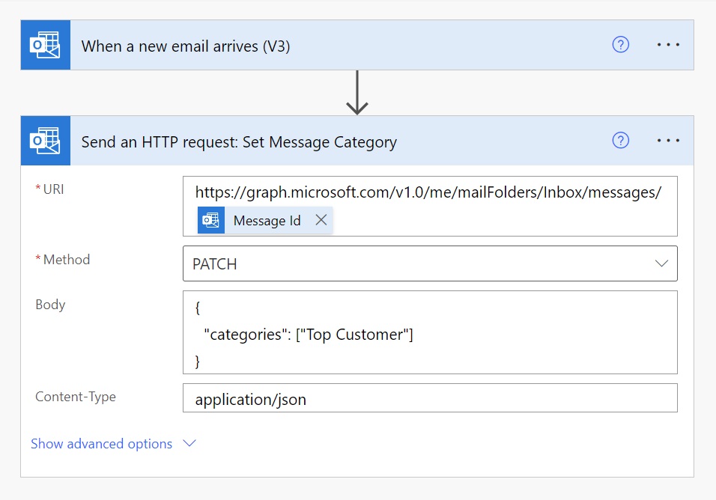Open the trigger card's ellipsis menu
Image resolution: width=716 pixels, height=500 pixels.
click(667, 44)
